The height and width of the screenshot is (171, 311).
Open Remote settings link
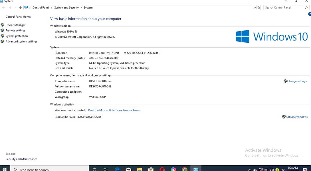pyautogui.click(x=15, y=30)
